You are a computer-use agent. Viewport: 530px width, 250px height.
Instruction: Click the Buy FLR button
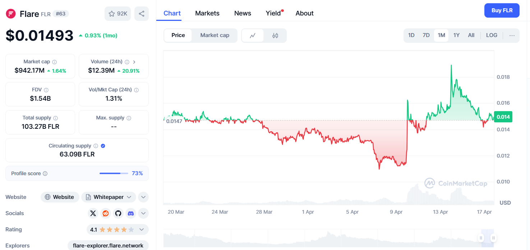[x=502, y=10]
